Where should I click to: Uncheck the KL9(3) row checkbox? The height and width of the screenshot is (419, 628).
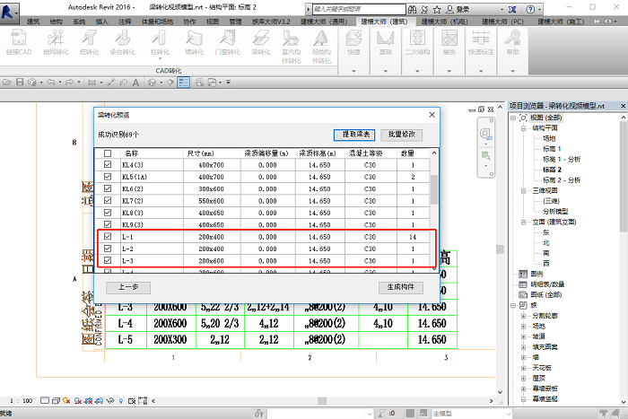(108, 224)
